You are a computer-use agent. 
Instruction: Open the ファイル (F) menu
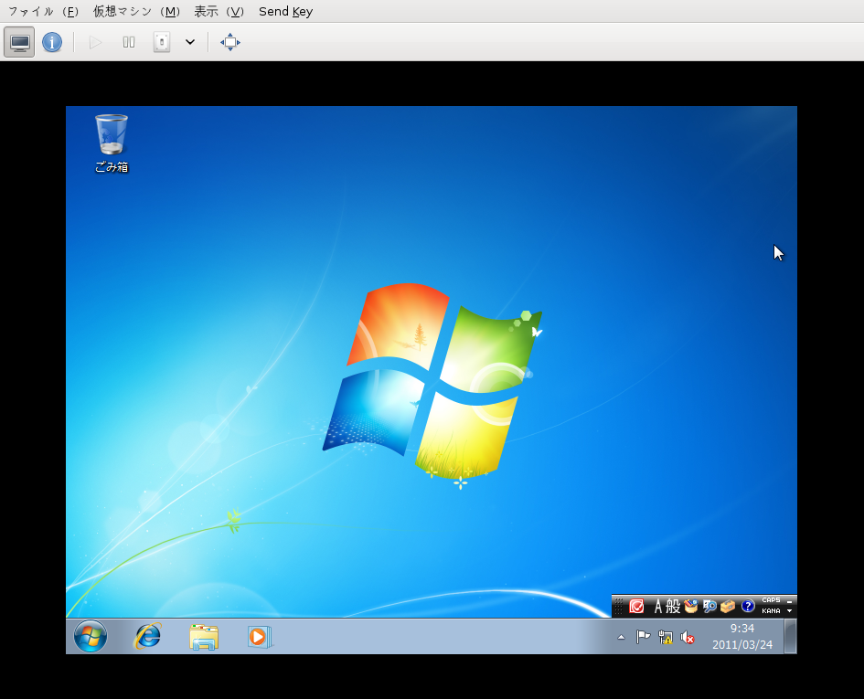(x=43, y=11)
